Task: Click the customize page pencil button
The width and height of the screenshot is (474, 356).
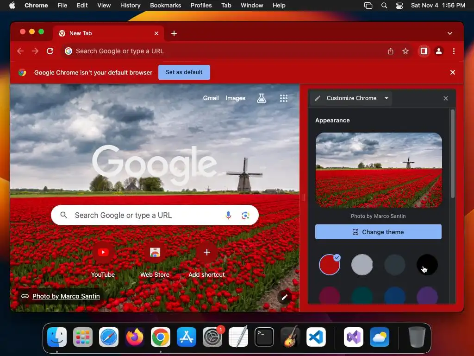Action: coord(285,297)
